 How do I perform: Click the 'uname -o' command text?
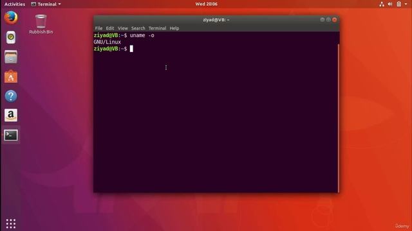[142, 35]
